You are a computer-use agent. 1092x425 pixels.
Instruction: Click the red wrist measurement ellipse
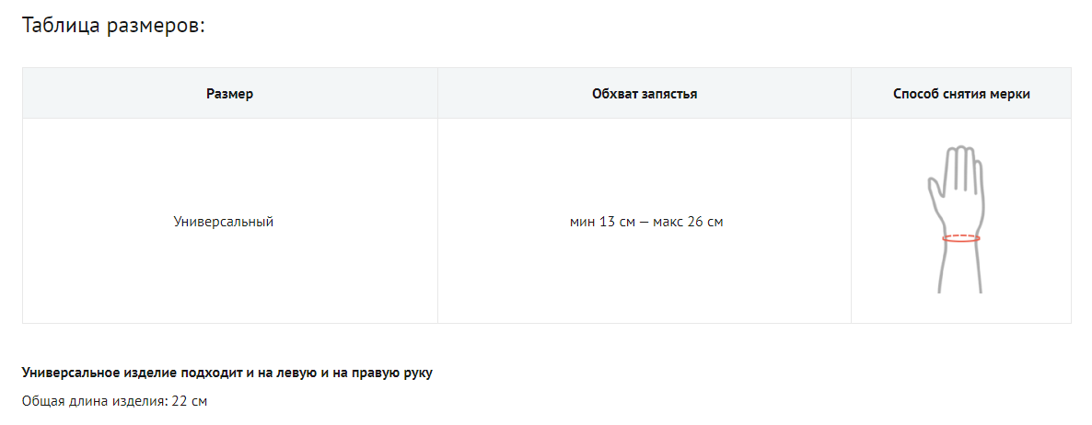[961, 238]
